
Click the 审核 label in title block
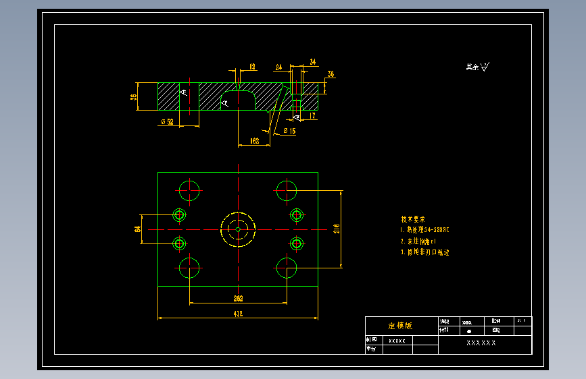pos(371,349)
